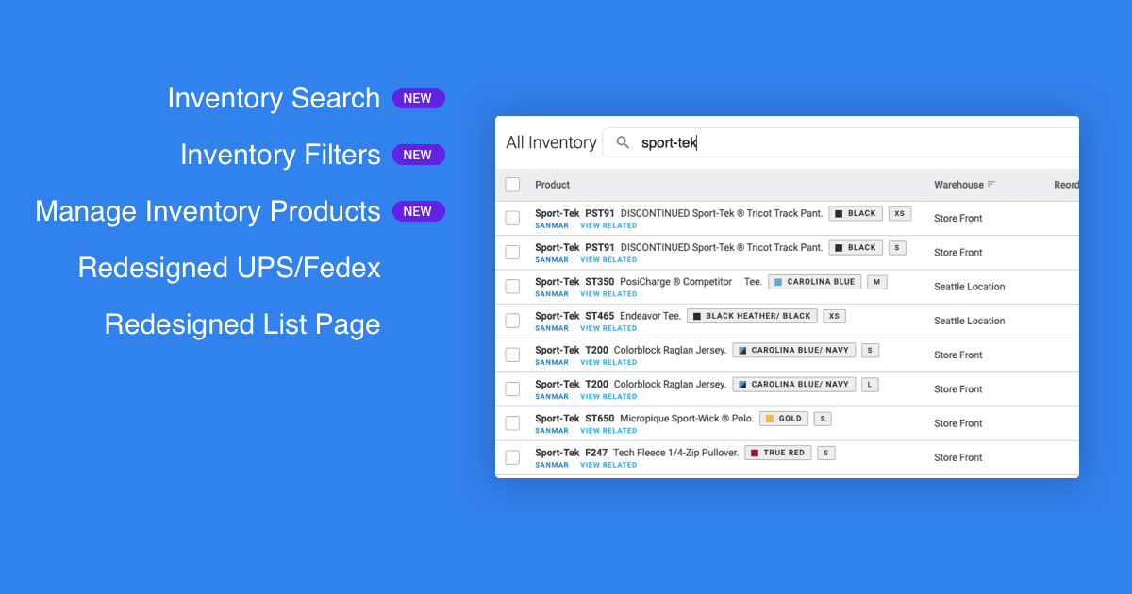
Task: Select Redesigned UPS/Fedex menu item
Action: [x=228, y=268]
